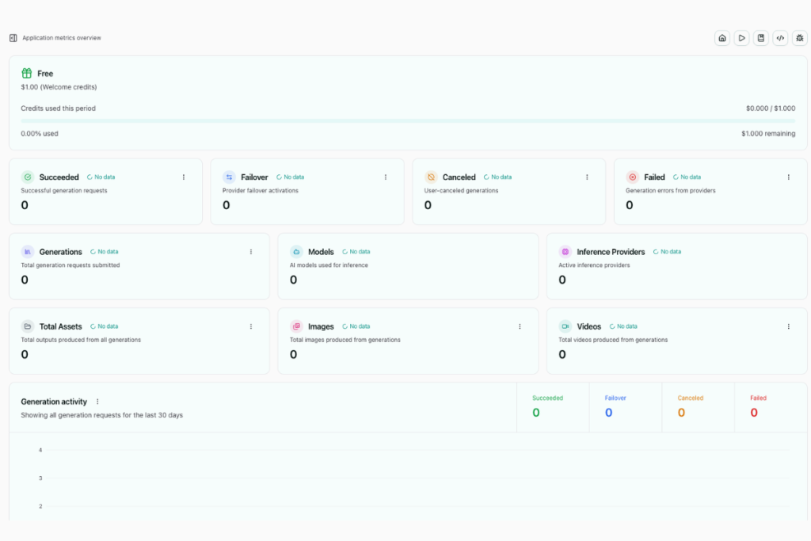Open the home icon button
Screen dimensions: 811x541
[722, 38]
